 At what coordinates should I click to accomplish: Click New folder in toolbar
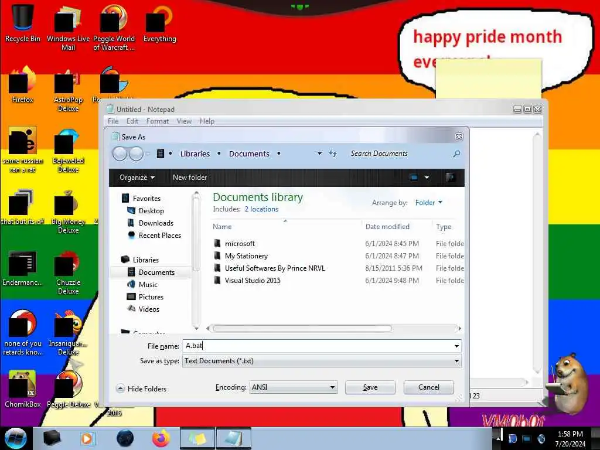pyautogui.click(x=190, y=178)
